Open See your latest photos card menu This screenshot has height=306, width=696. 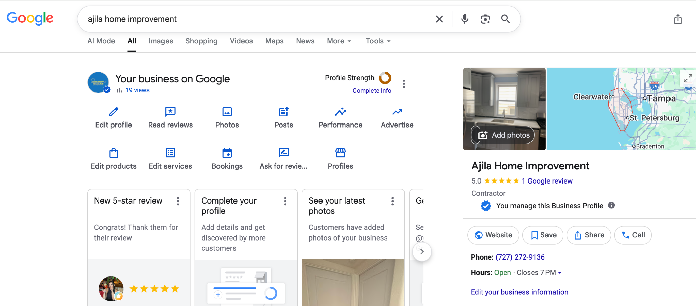point(393,201)
